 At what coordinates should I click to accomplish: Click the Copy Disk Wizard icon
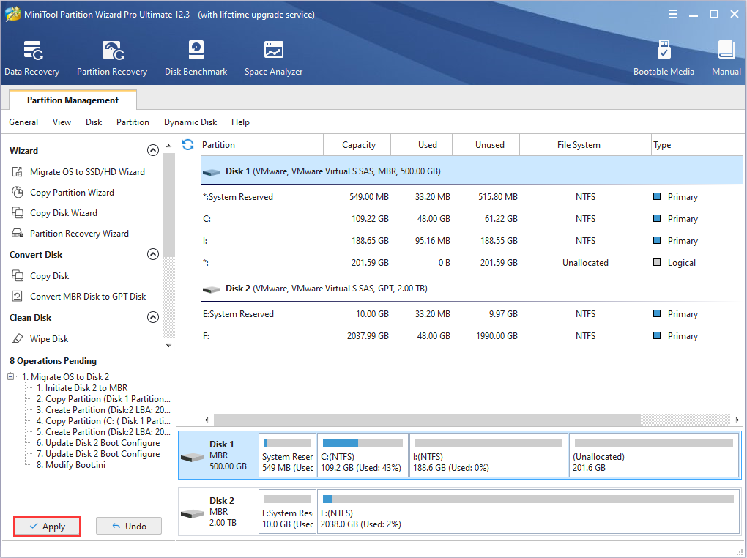tap(18, 213)
